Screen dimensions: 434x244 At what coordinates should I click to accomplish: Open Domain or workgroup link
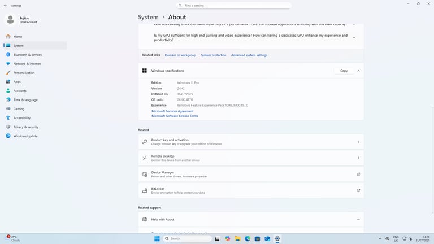tap(180, 55)
